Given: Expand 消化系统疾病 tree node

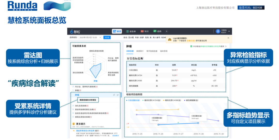Looking at the screenshot, I should (x=73, y=106).
